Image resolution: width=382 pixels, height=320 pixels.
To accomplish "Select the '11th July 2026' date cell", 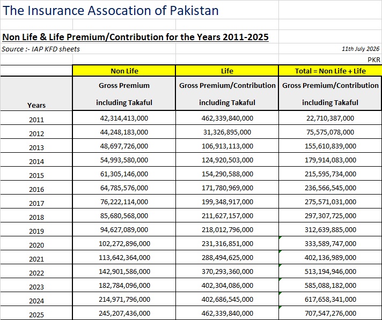I will point(361,49).
